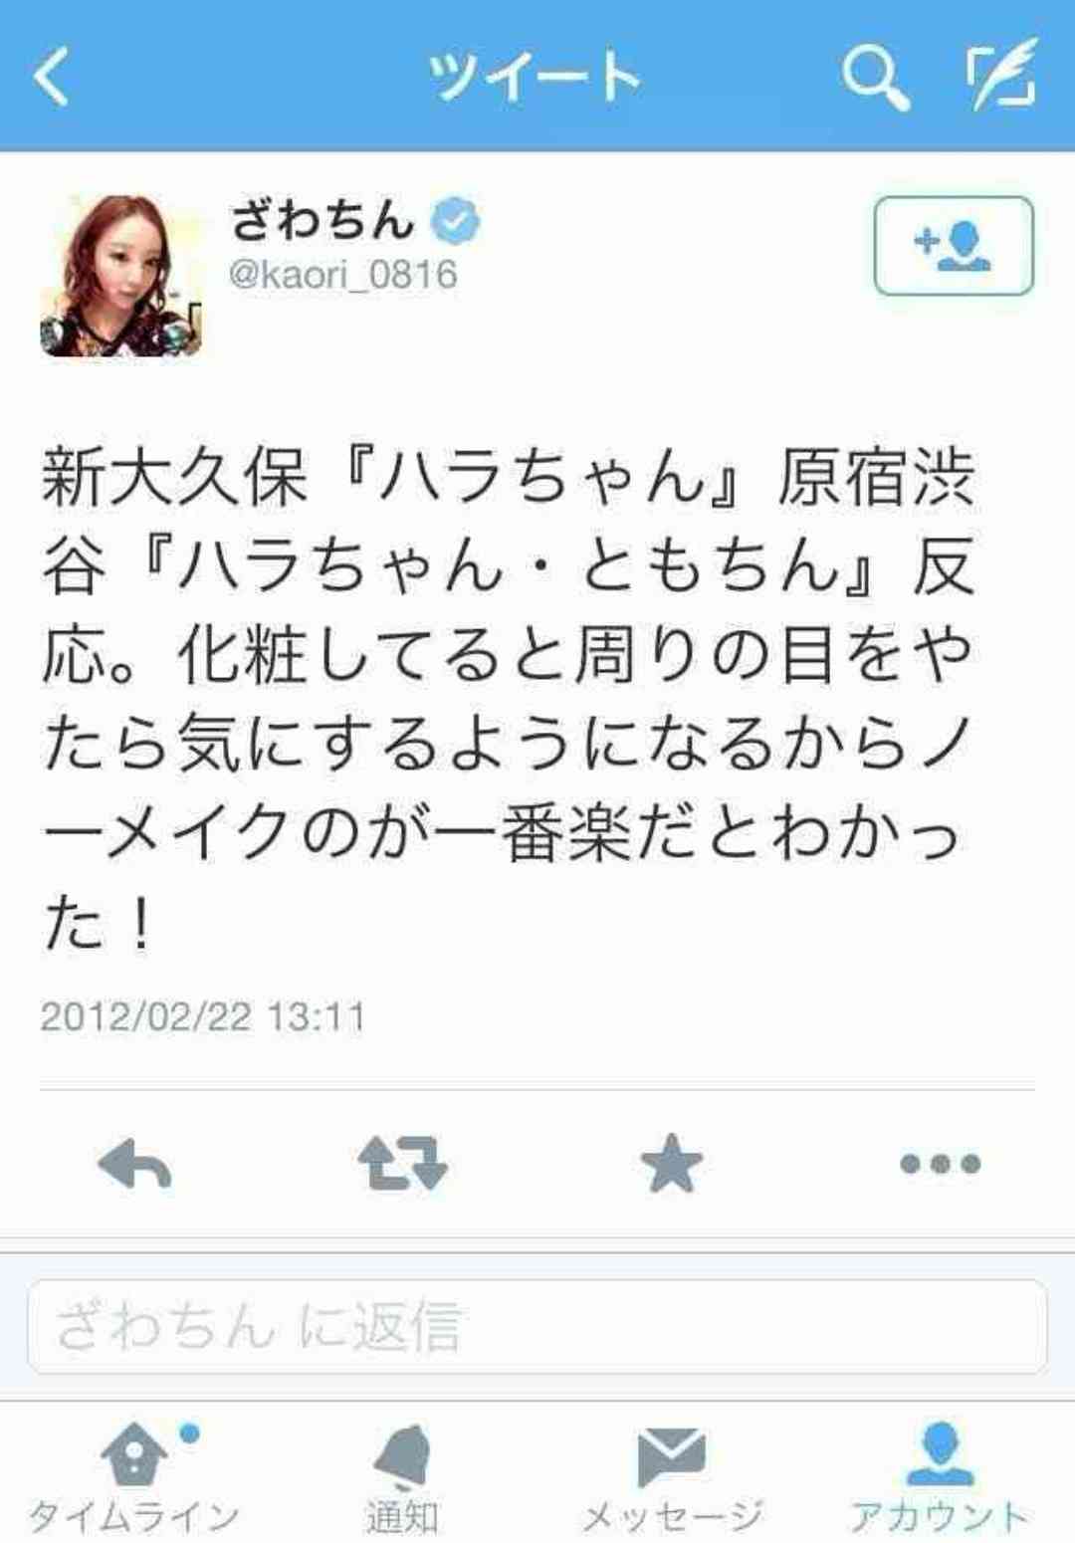1075x1543 pixels.
Task: Switch to the タイムライン tab
Action: pos(134,1478)
